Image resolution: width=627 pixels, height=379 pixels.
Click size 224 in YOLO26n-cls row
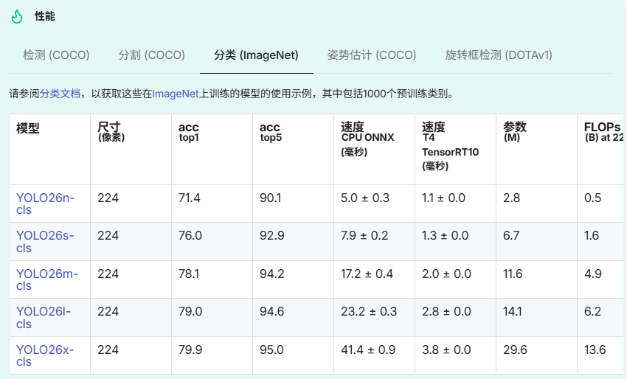(108, 198)
